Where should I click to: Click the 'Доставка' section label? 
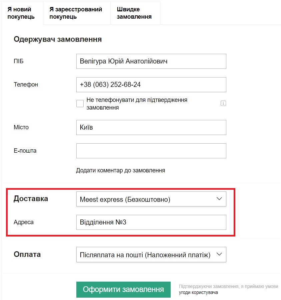(31, 198)
